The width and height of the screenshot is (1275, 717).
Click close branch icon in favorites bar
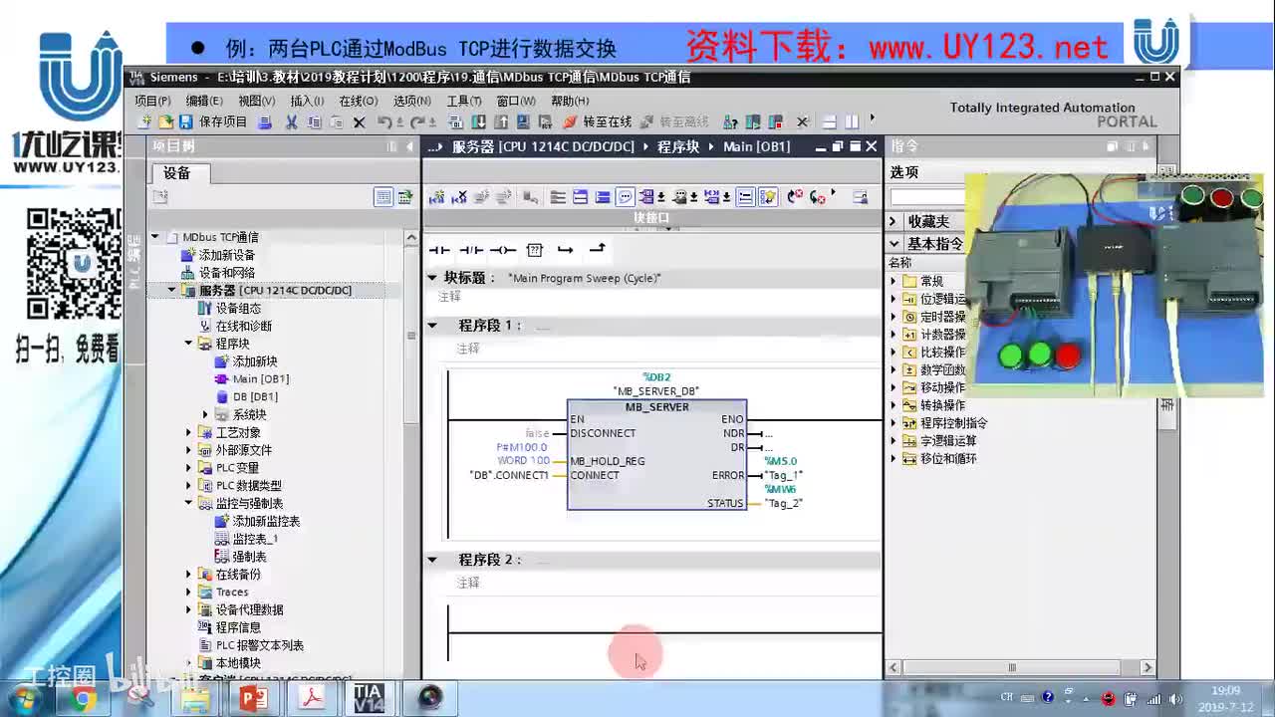[597, 249]
